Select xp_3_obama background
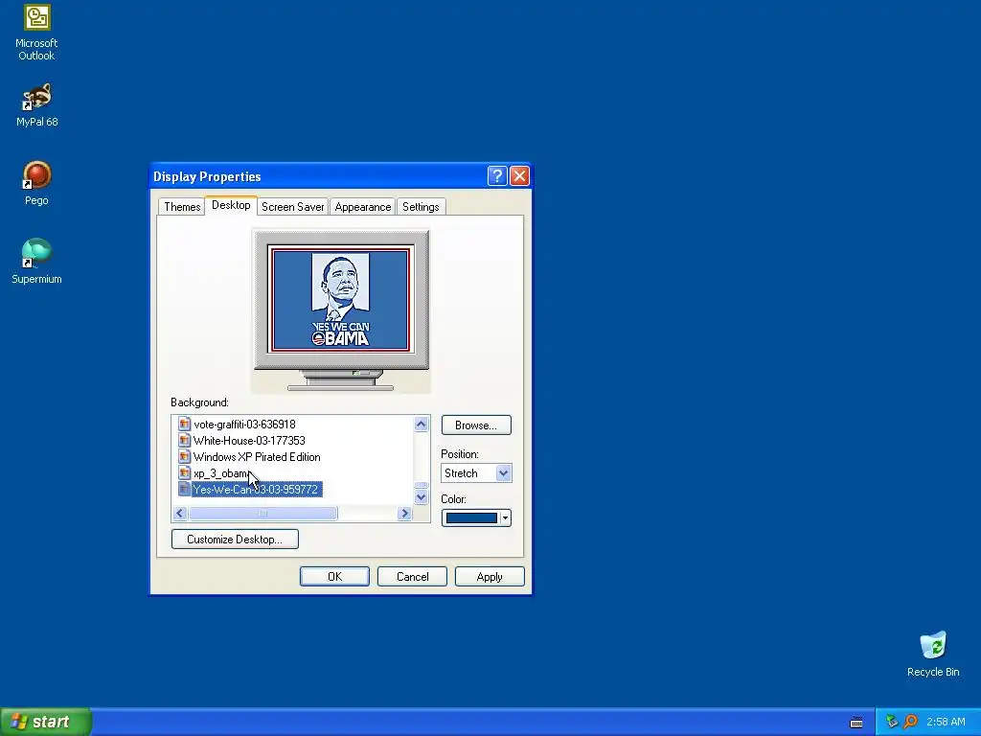The height and width of the screenshot is (736, 981). click(x=221, y=472)
